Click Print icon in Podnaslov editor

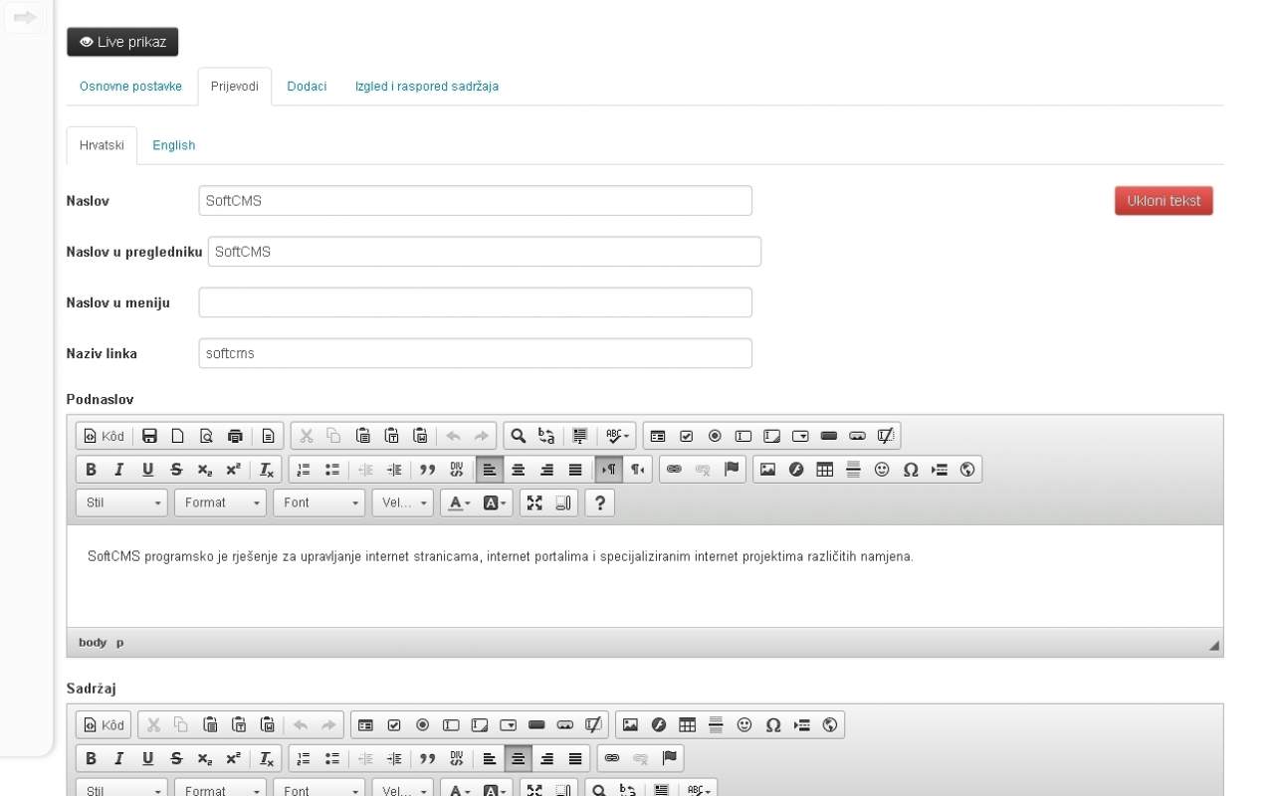coord(236,436)
